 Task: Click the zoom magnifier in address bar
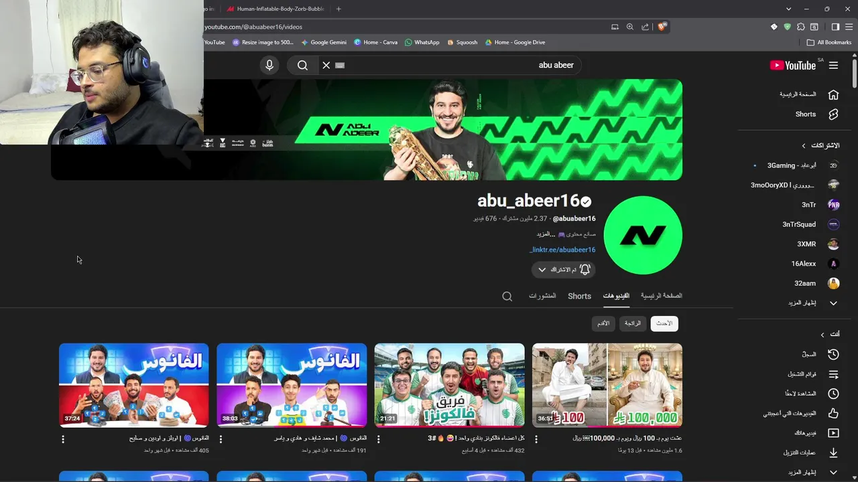(629, 27)
